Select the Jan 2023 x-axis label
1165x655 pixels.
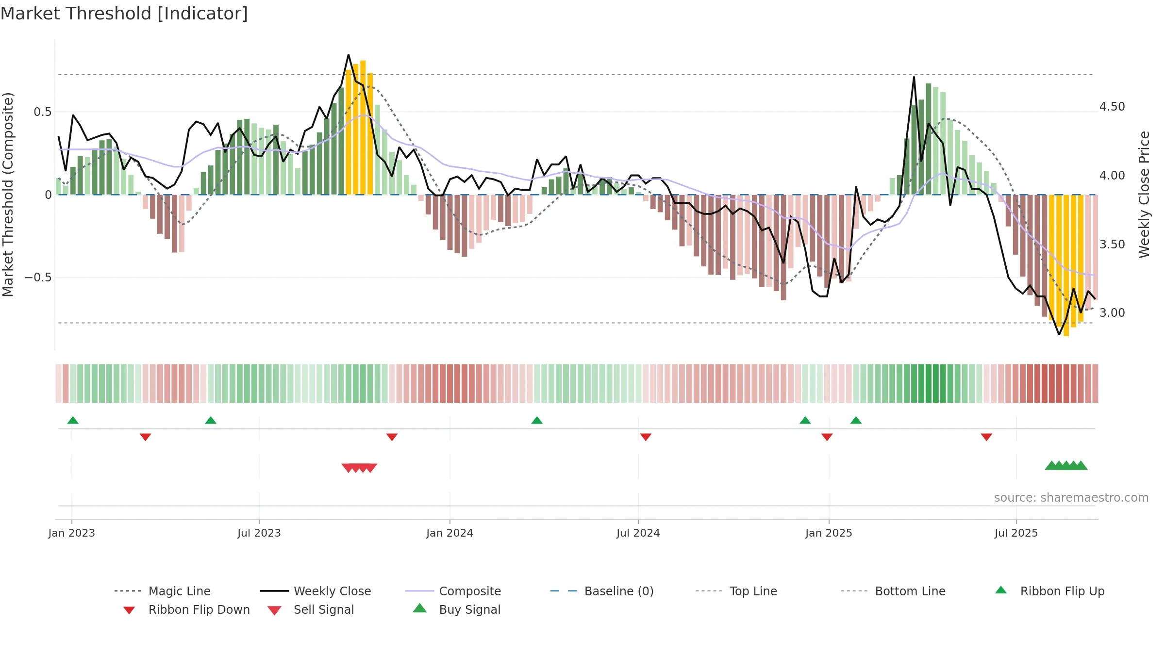pyautogui.click(x=72, y=533)
